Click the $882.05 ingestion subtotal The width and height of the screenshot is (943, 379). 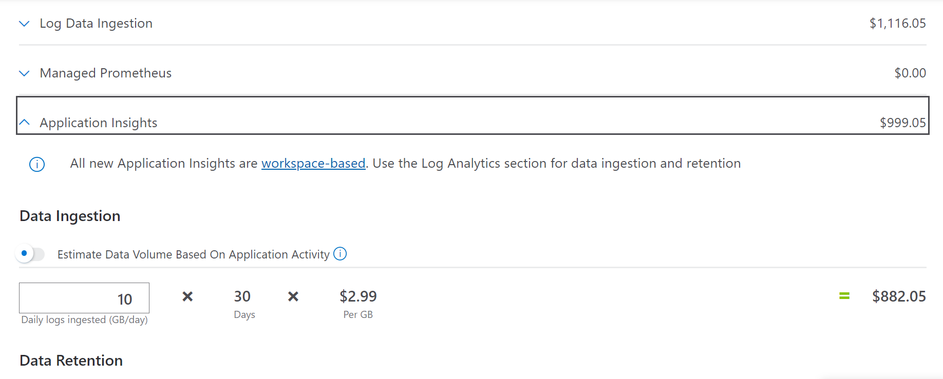[x=899, y=296]
